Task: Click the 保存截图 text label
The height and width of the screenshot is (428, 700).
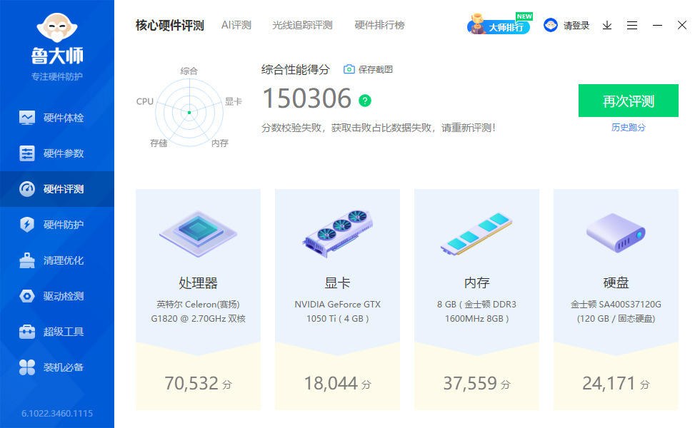Action: (376, 70)
